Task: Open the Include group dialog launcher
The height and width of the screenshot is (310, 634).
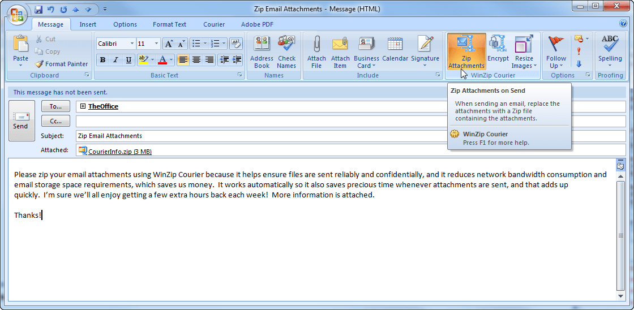Action: tap(438, 75)
